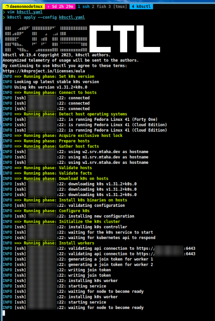Click 'waiting for the k0s service to start'
This screenshot has height=321, width=215.
pos(78,232)
